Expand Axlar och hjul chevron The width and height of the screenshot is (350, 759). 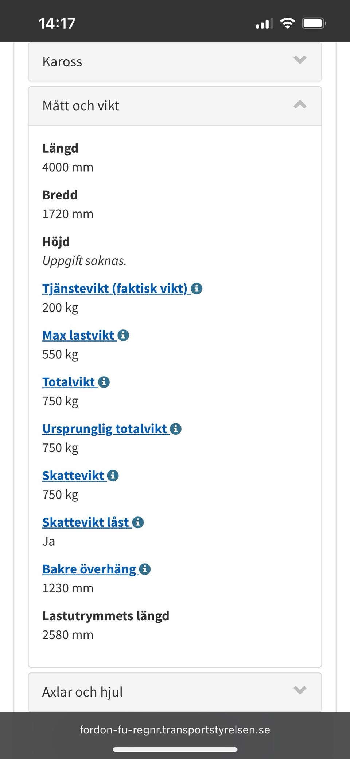[300, 690]
